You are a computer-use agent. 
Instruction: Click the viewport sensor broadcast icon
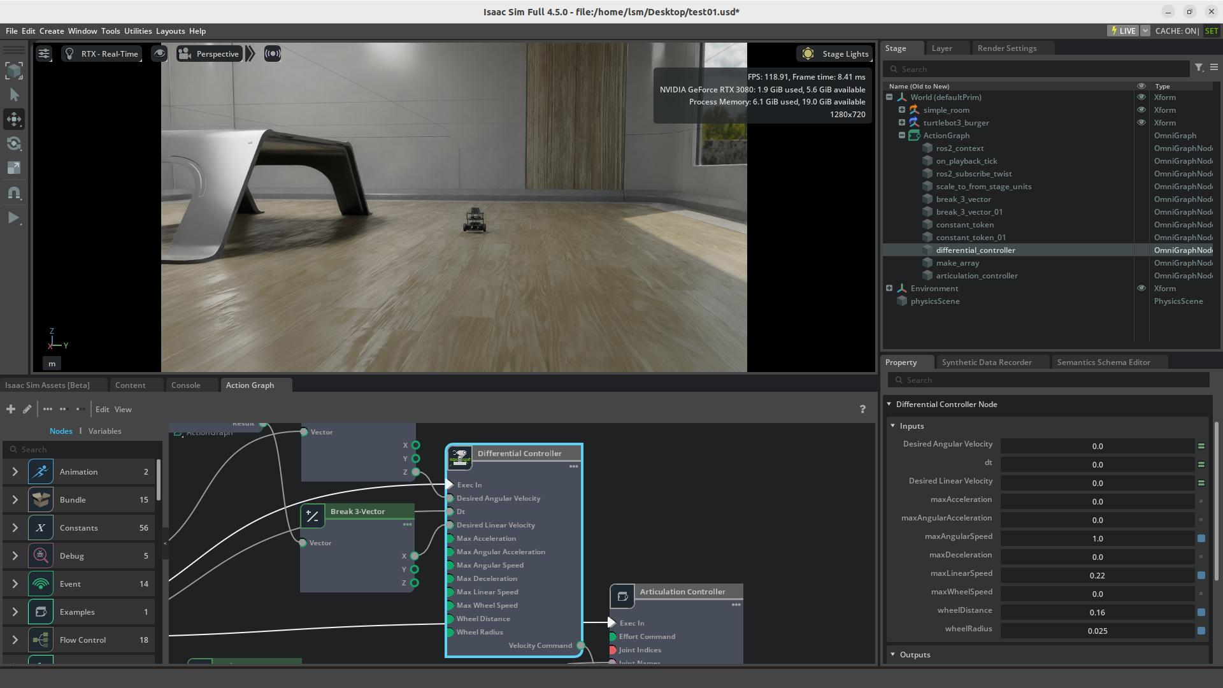(x=273, y=54)
